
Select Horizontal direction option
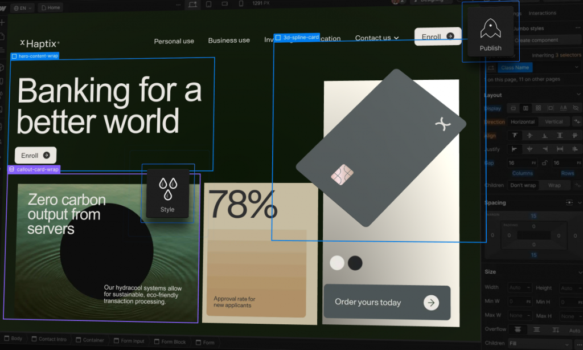pos(522,122)
